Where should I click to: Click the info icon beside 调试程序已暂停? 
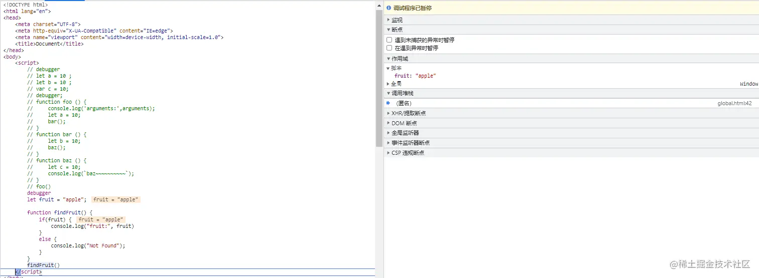[x=389, y=8]
